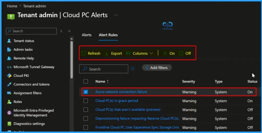Switch to the Alerts tab
This screenshot has width=262, height=133.
click(x=86, y=35)
